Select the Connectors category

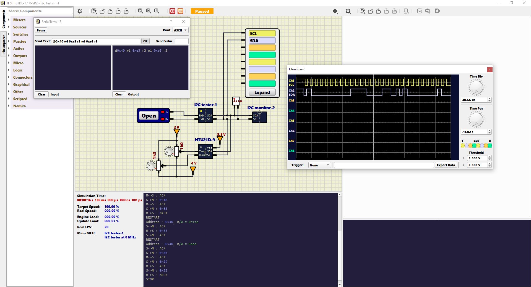(23, 77)
